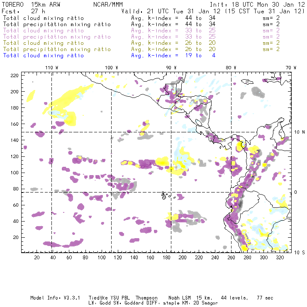Select the purple 'Total cloud mixing ratio' legend label

tap(44, 31)
